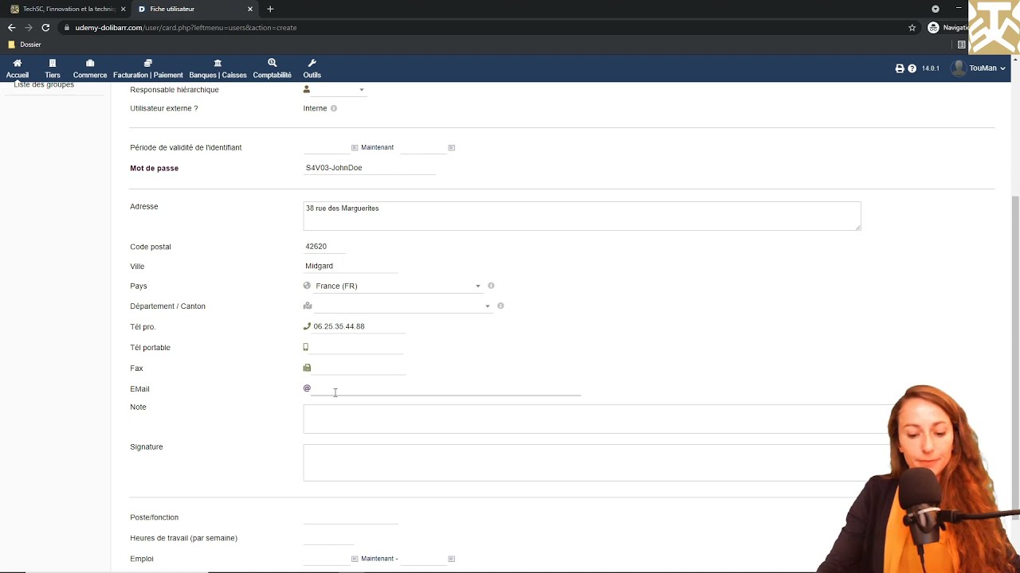Click the Poste/fonction field
The height and width of the screenshot is (573, 1020).
351,517
